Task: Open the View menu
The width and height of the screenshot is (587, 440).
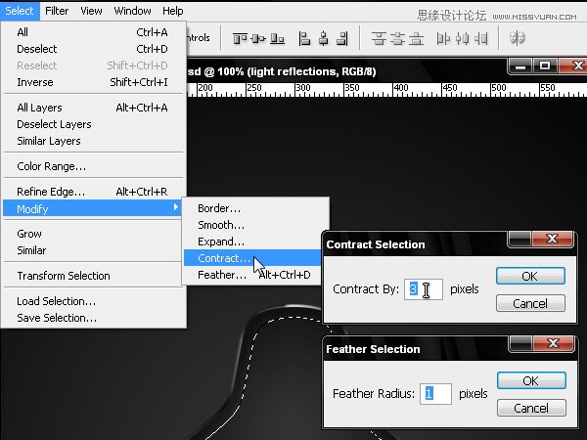Action: tap(91, 11)
